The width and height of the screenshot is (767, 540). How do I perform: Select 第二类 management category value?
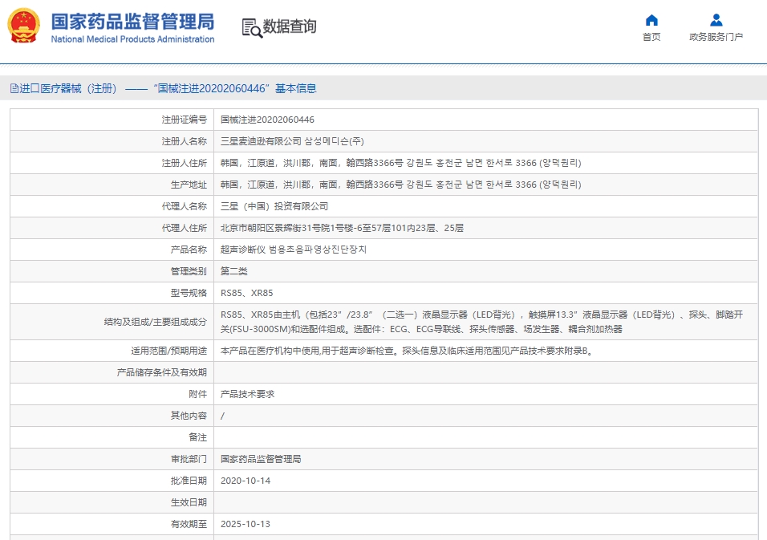pyautogui.click(x=233, y=271)
